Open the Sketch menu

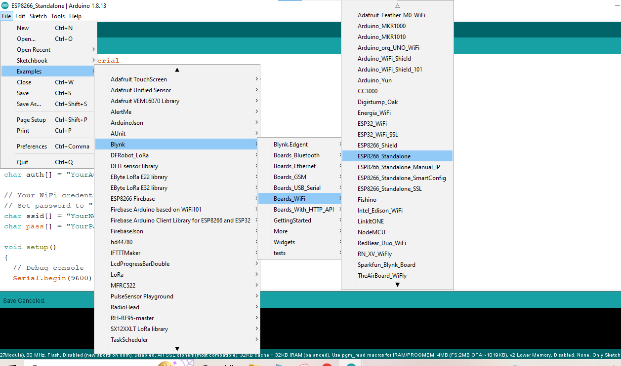(x=38, y=16)
